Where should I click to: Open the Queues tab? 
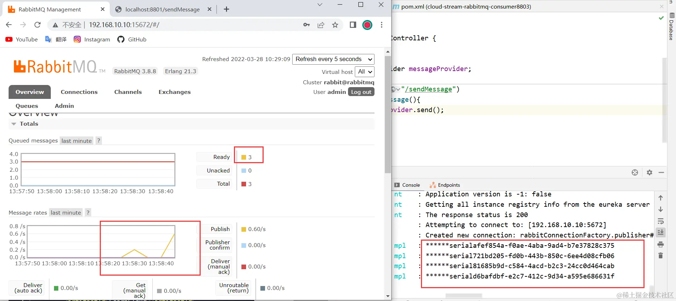tap(27, 106)
